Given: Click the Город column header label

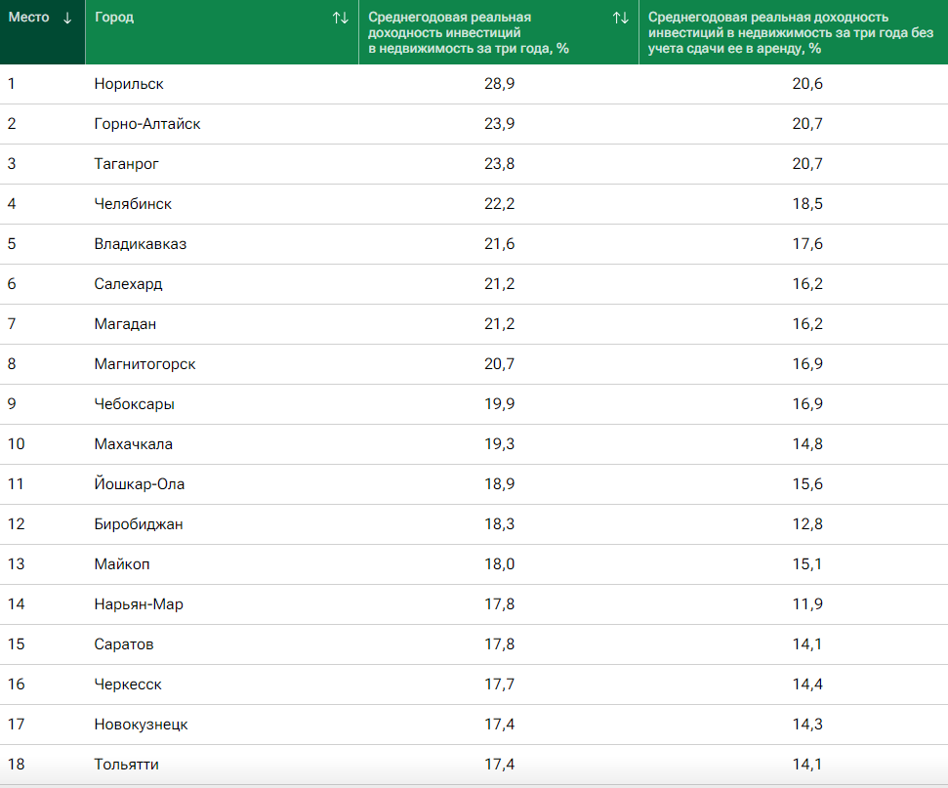Looking at the screenshot, I should coord(114,18).
